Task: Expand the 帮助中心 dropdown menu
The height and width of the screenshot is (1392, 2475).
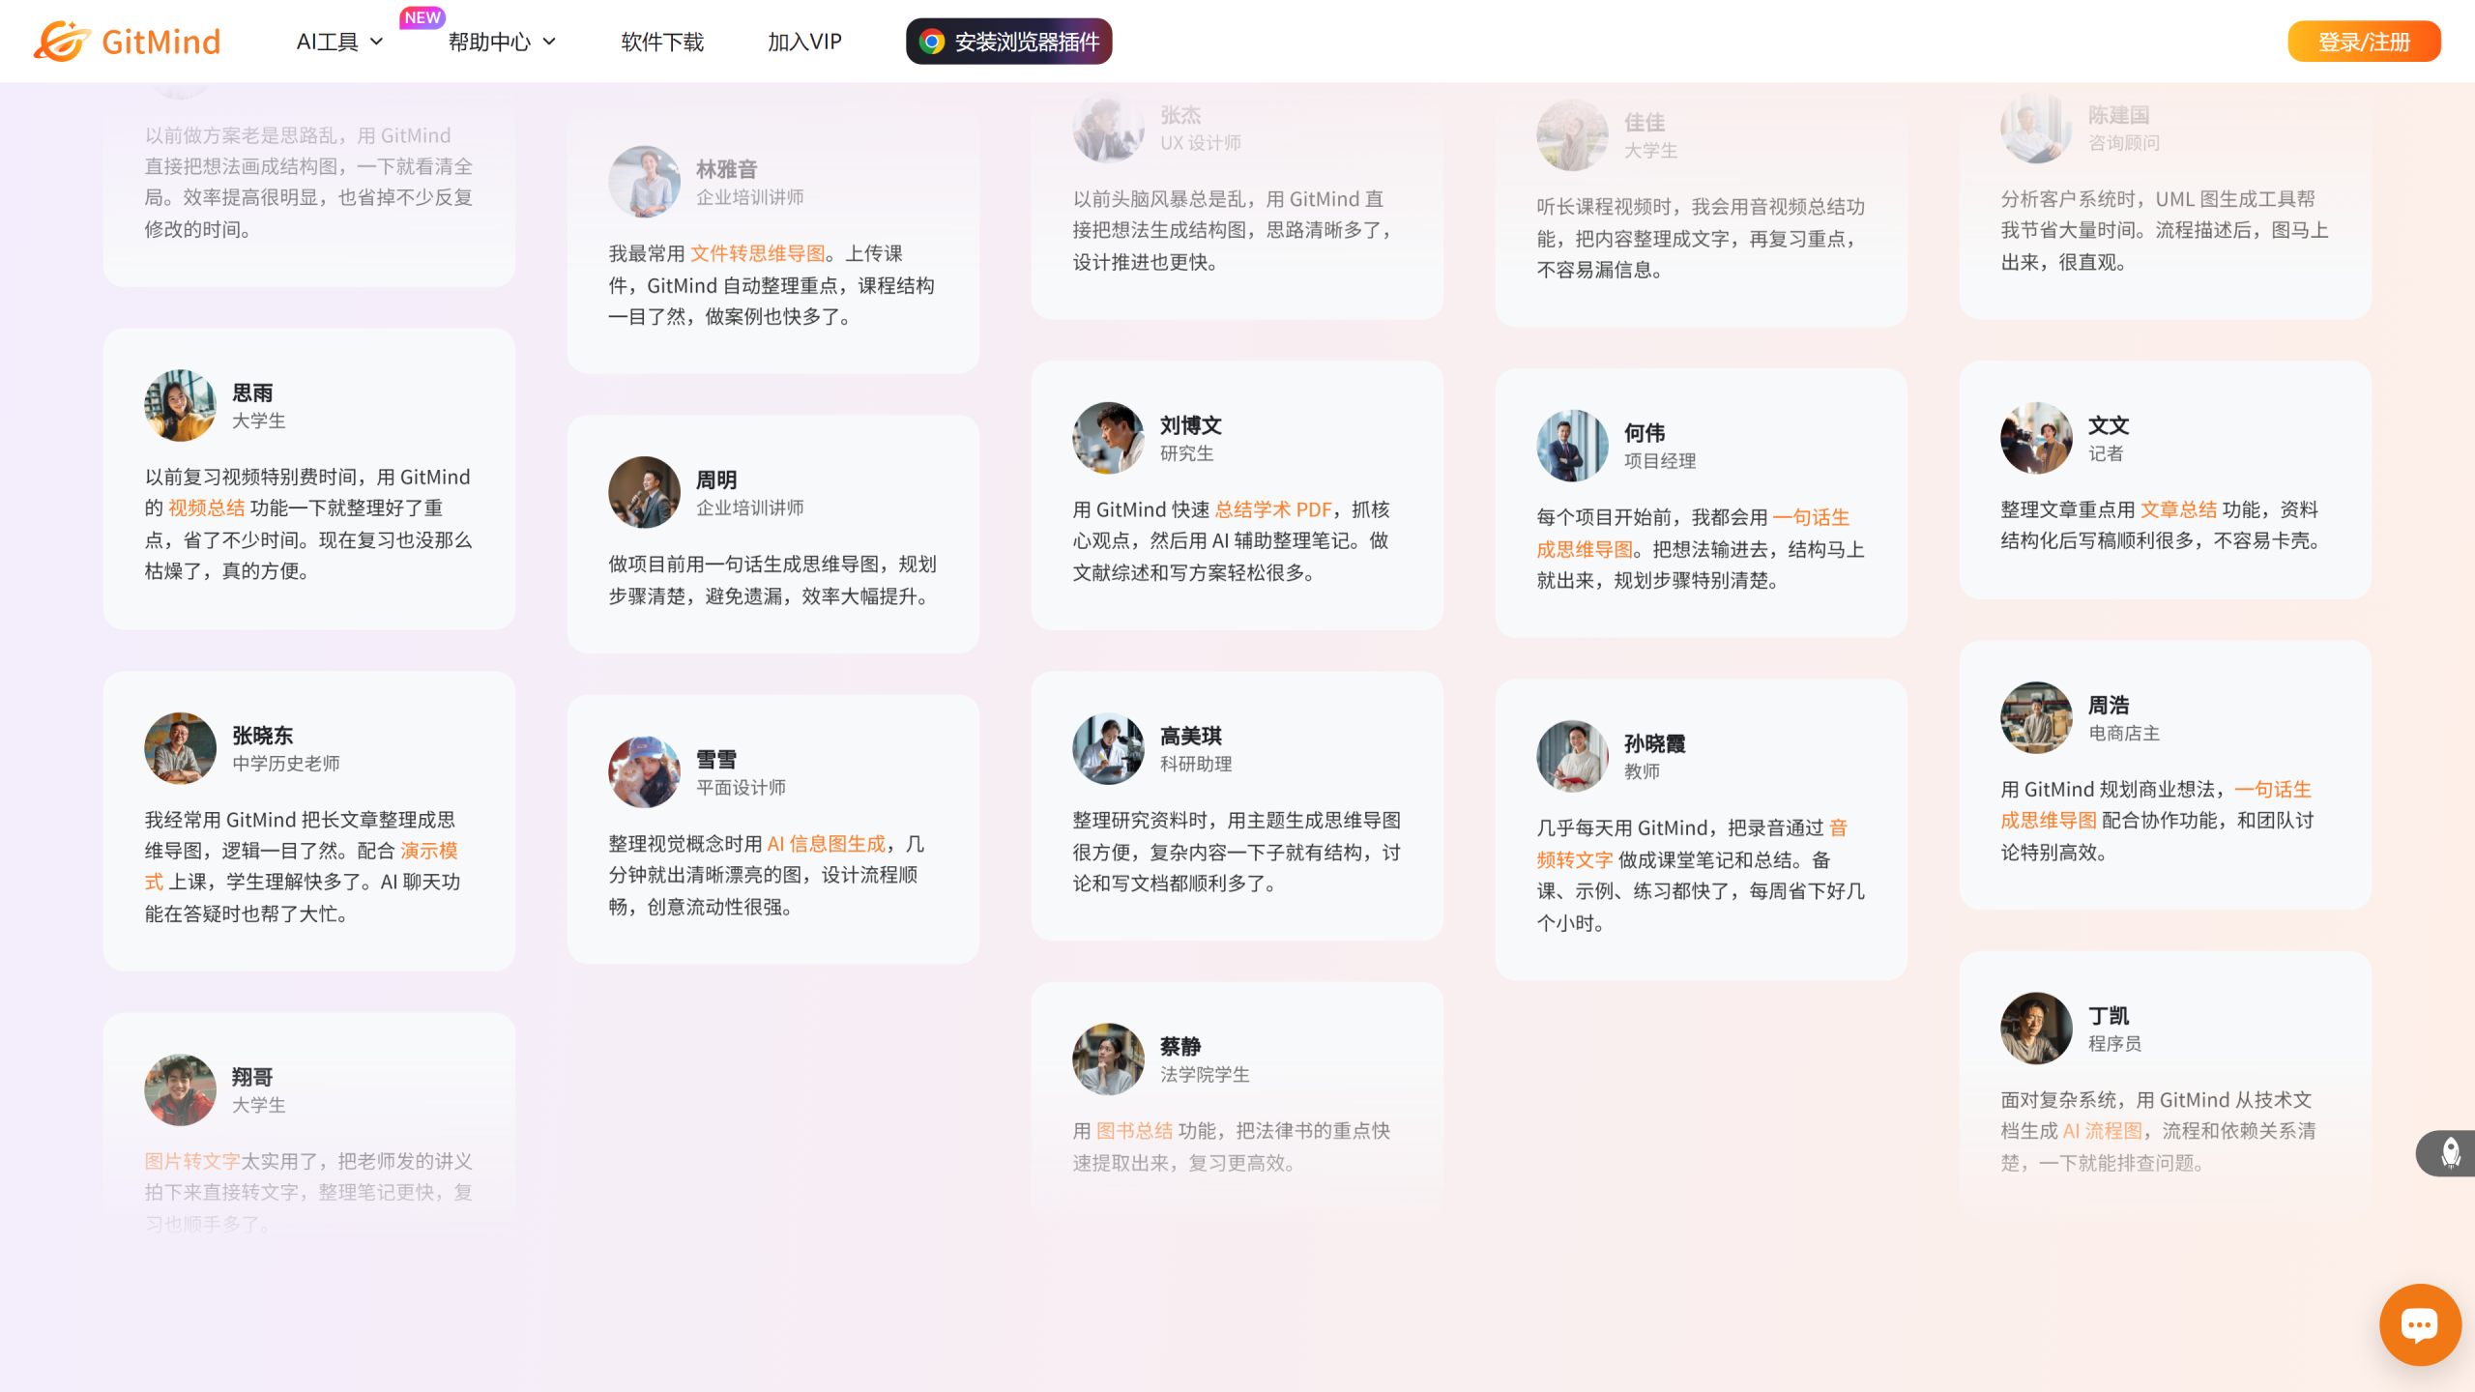Action: pos(502,42)
